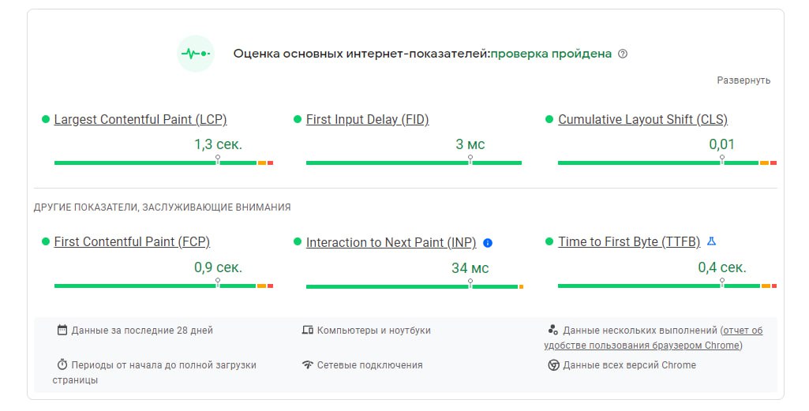Screen dimensions: 809x411
Task: Open the help question mark icon
Action: [x=623, y=54]
